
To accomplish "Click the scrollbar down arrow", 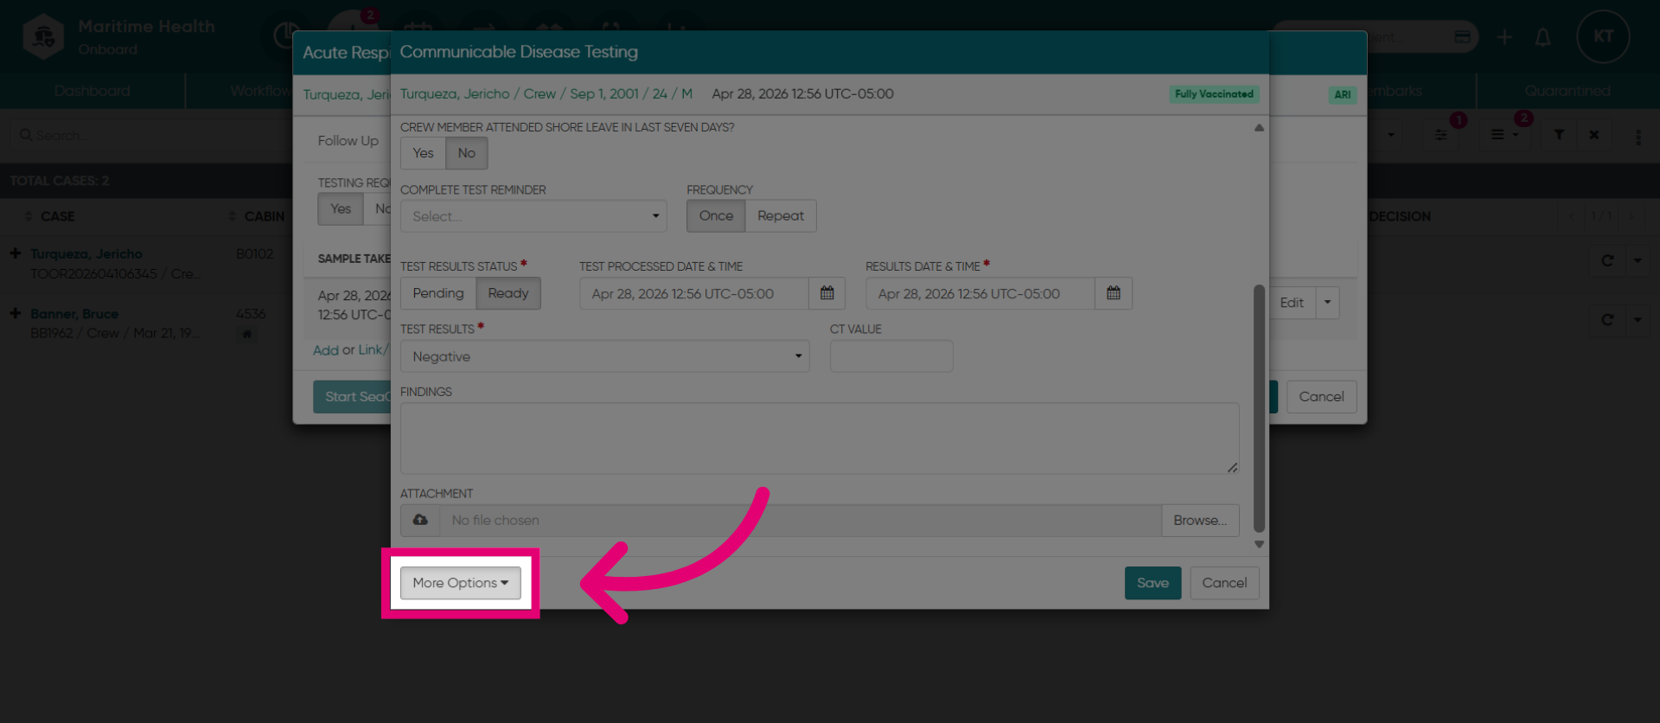I will click(x=1259, y=544).
